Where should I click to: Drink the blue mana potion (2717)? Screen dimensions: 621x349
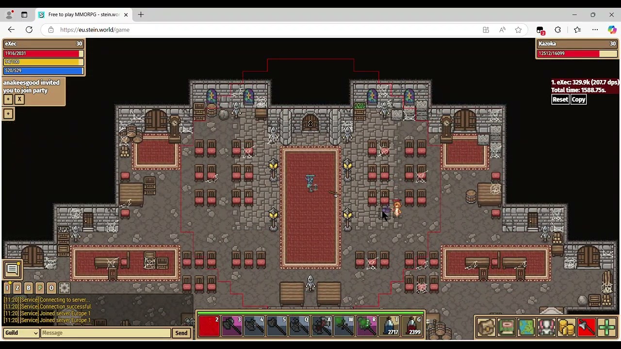389,325
